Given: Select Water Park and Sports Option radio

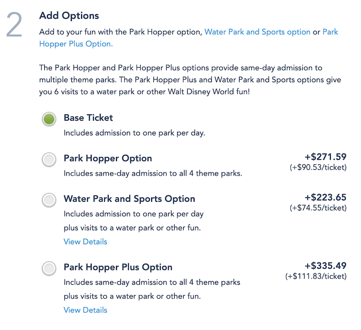Looking at the screenshot, I should pos(49,200).
